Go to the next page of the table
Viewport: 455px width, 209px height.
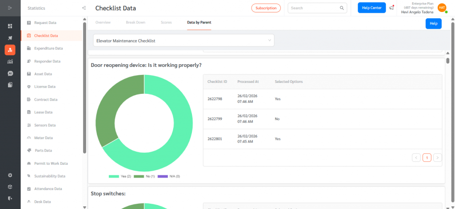coord(437,157)
